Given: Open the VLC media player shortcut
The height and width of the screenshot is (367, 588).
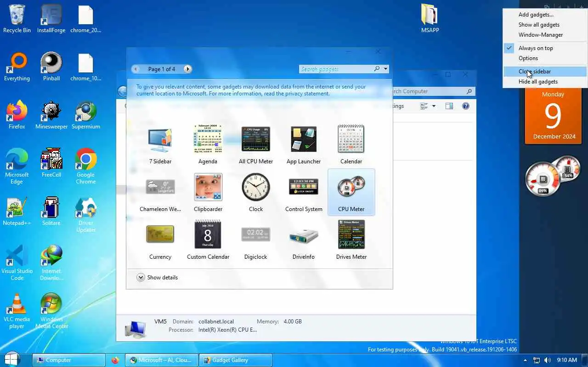Looking at the screenshot, I should pyautogui.click(x=17, y=311).
